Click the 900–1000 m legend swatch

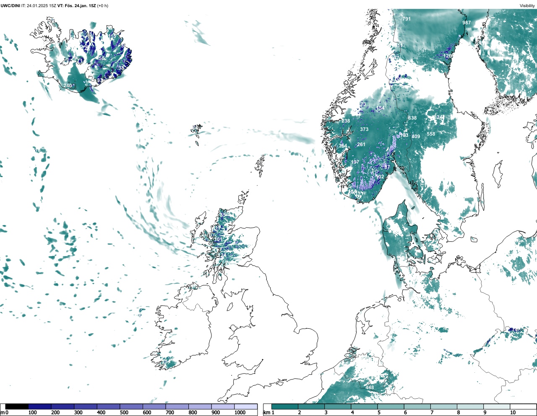coord(223,406)
